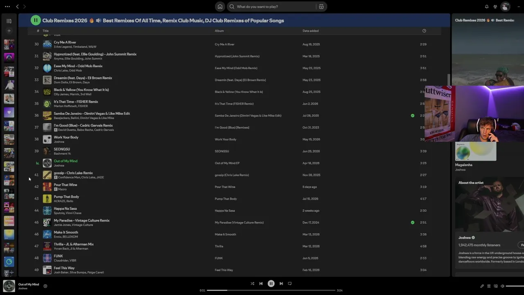The image size is (524, 295).
Task: Sort tracks by the duration clock icon
Action: click(424, 31)
